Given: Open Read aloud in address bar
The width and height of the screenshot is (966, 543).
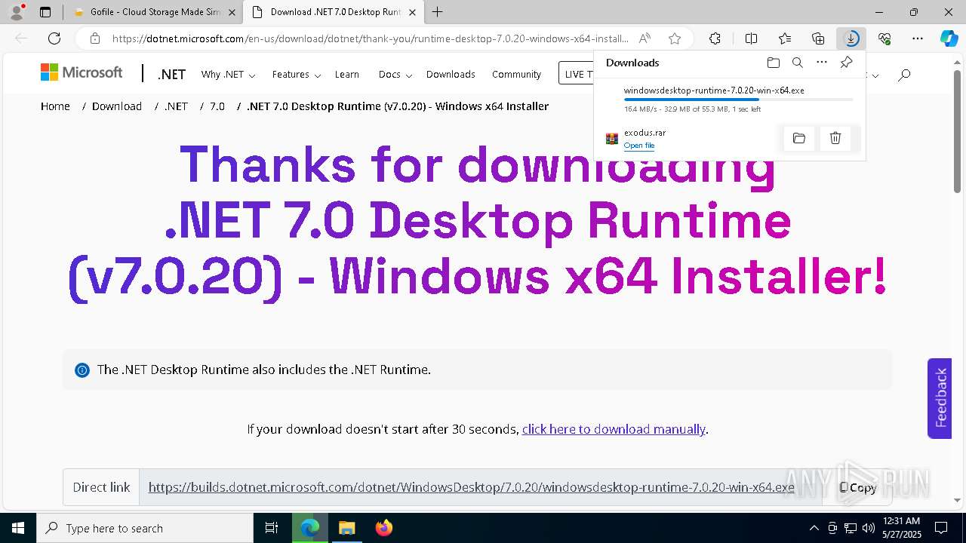Looking at the screenshot, I should [x=645, y=38].
